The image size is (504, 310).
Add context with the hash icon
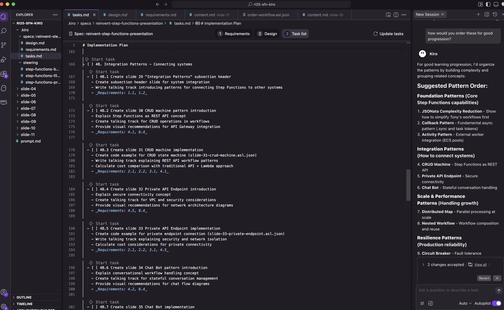[x=422, y=303]
